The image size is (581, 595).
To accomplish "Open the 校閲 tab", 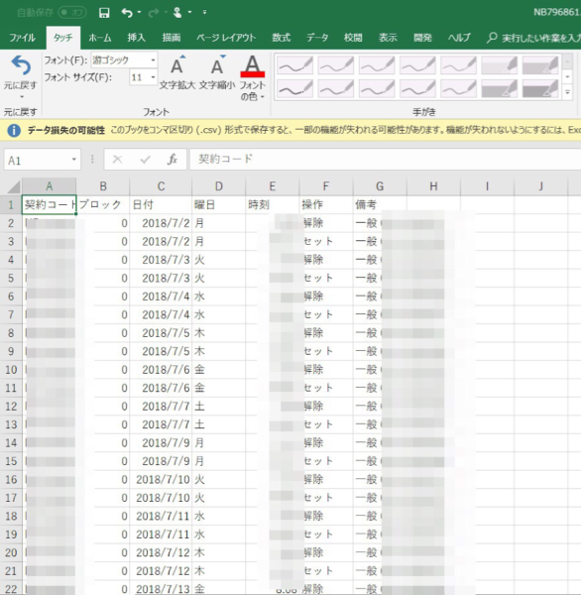I will pyautogui.click(x=353, y=38).
